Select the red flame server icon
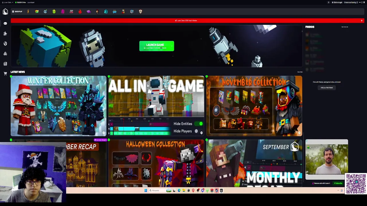Screen dimensions: 367x206 80,11
